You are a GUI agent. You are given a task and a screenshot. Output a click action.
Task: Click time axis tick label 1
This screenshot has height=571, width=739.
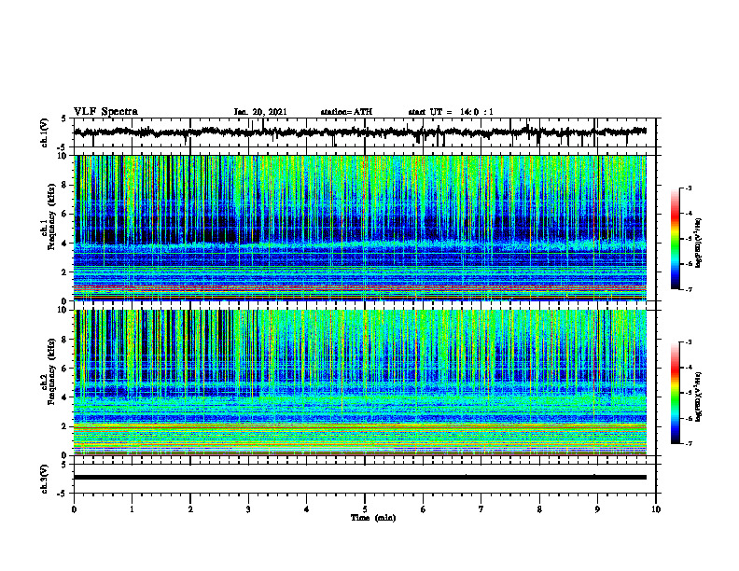point(132,509)
